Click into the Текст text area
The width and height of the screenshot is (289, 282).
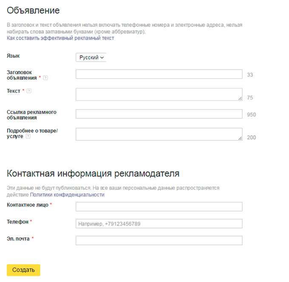158,94
